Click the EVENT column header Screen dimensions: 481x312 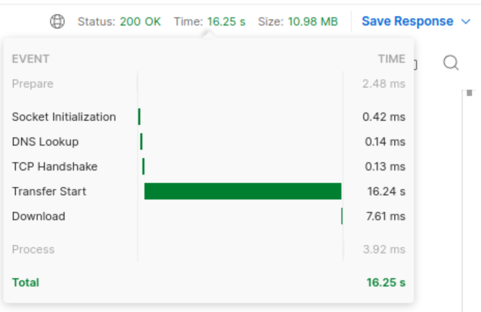pos(30,59)
